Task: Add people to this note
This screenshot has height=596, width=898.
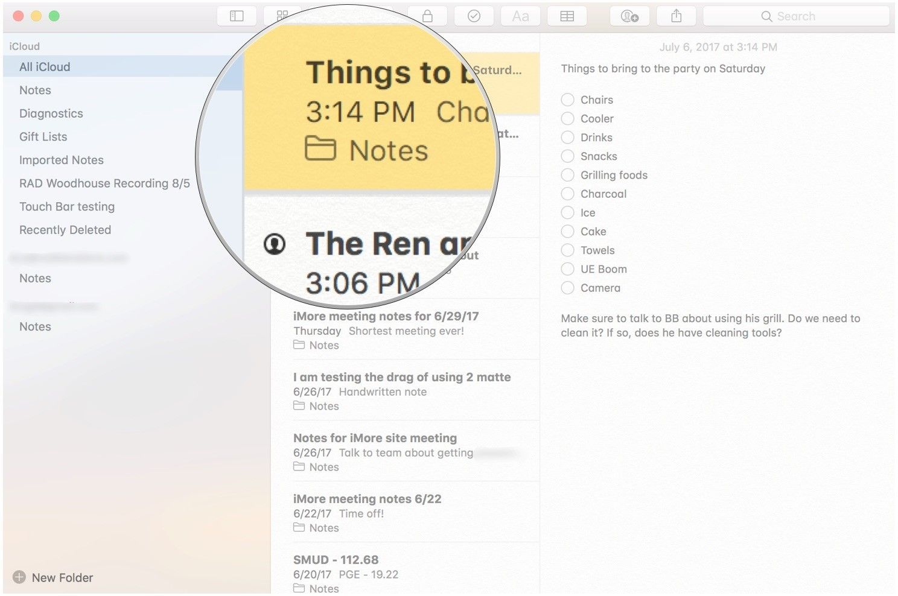Action: point(629,16)
